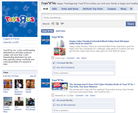Screen dimensions: 138x113
Task: Click Write a comment box under Wii post
Action: (84, 73)
